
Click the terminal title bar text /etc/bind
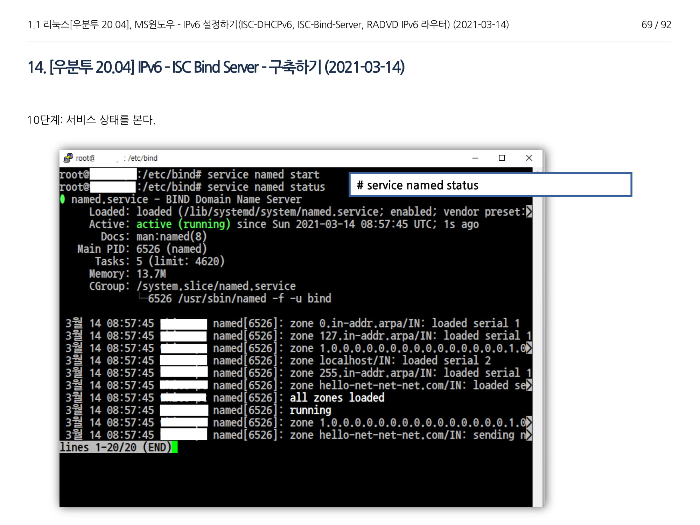point(143,158)
